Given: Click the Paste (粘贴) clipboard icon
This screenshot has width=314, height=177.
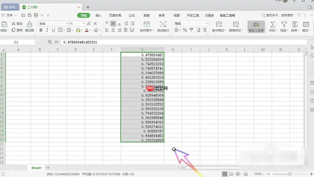Looking at the screenshot, I should point(4,24).
